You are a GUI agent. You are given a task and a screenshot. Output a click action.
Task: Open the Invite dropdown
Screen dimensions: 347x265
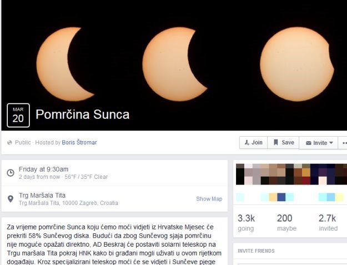point(319,143)
